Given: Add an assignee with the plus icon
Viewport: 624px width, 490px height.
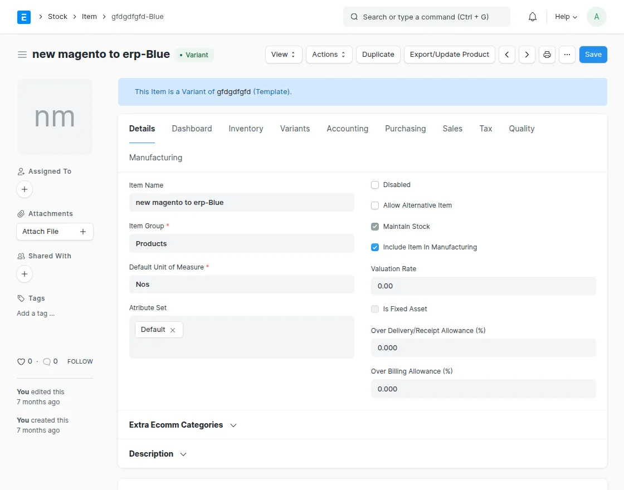Looking at the screenshot, I should pos(25,189).
